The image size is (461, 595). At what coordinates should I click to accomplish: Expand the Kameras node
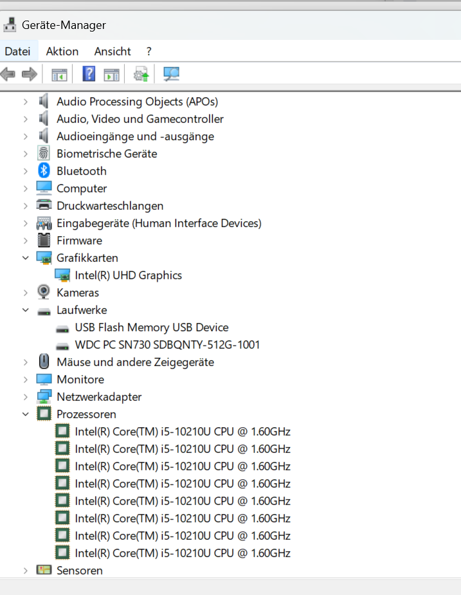[26, 293]
